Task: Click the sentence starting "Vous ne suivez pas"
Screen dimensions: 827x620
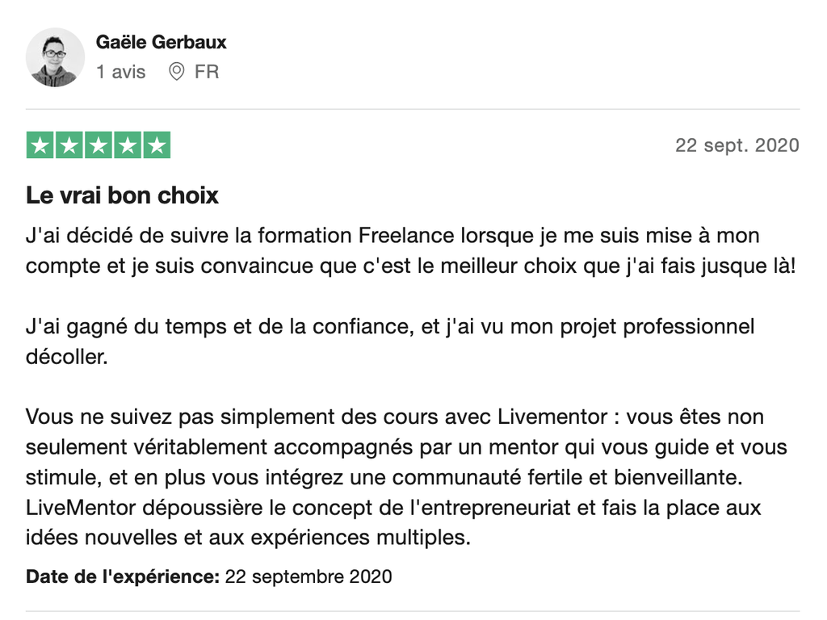Action: click(395, 418)
